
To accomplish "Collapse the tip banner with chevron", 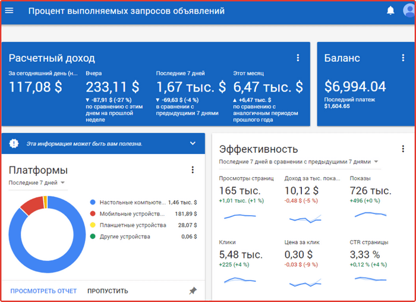I will click(193, 143).
